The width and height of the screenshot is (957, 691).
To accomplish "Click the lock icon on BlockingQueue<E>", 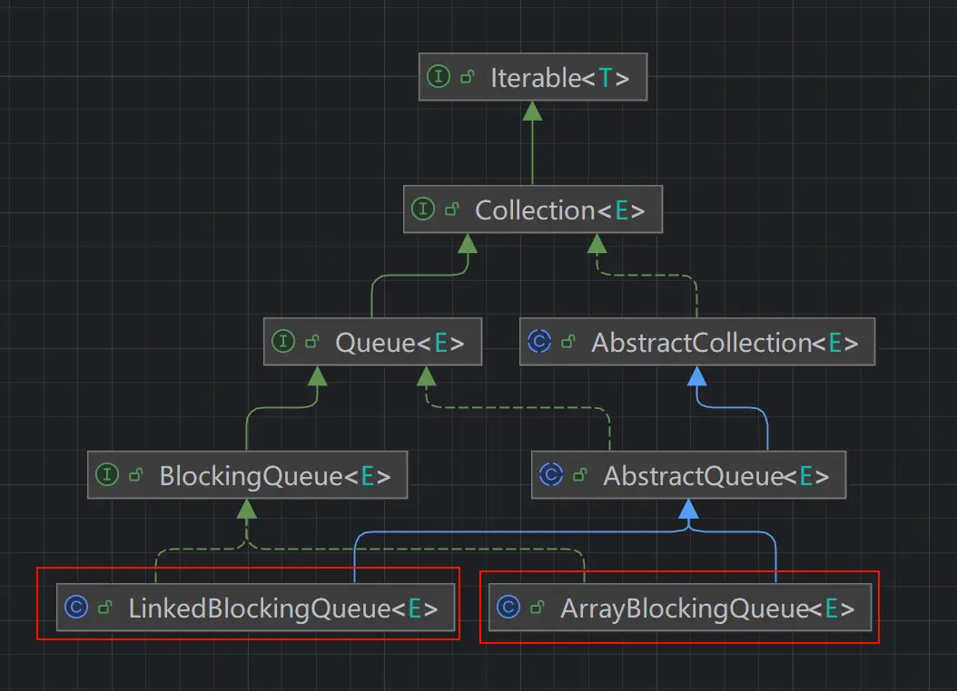I will point(135,474).
